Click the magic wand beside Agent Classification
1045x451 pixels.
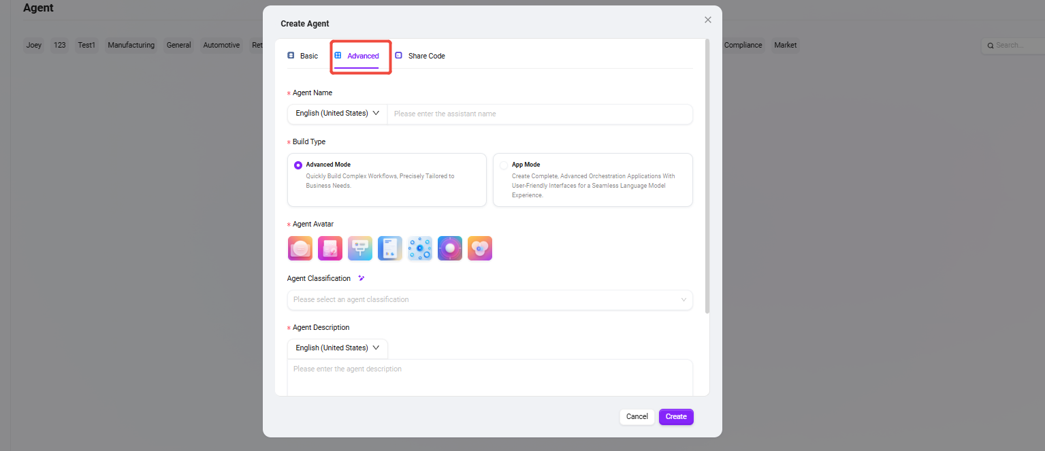click(361, 278)
